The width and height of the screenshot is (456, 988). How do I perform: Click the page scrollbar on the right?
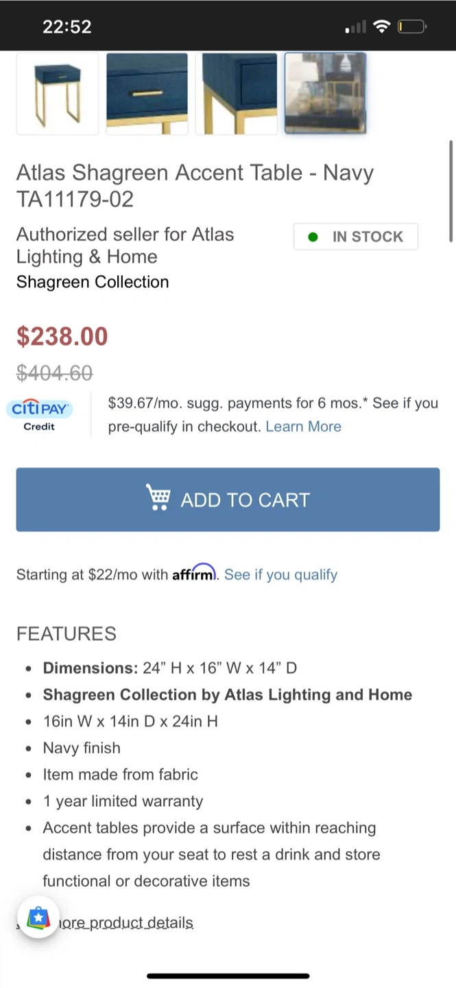click(x=451, y=191)
